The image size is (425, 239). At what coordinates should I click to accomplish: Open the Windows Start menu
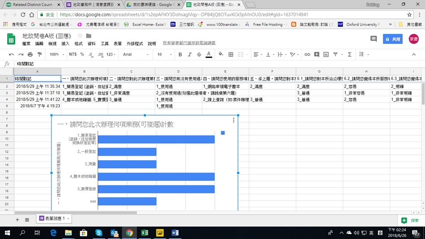pyautogui.click(x=7, y=233)
